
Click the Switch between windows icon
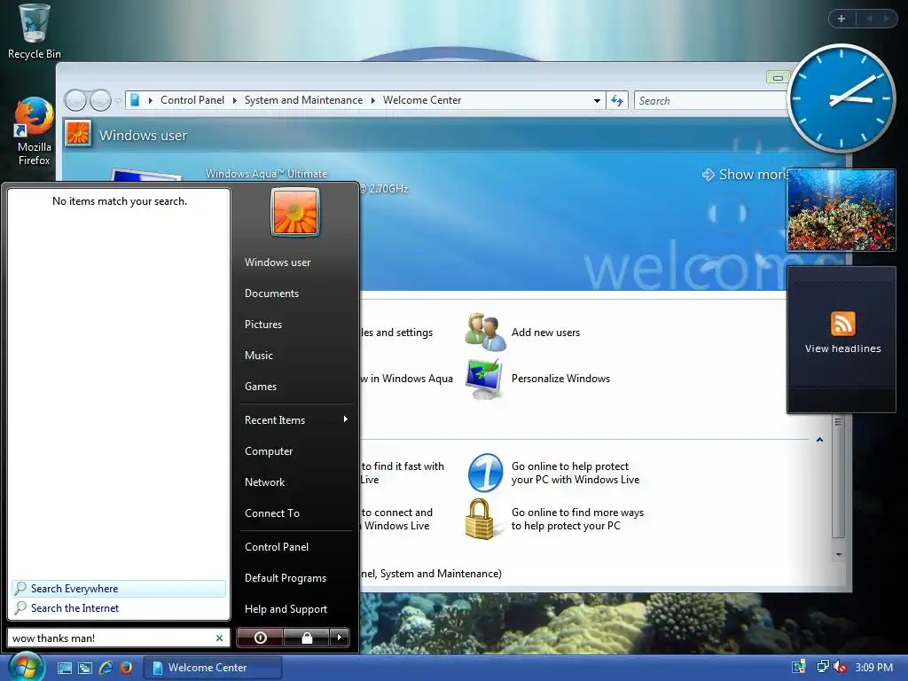point(85,668)
